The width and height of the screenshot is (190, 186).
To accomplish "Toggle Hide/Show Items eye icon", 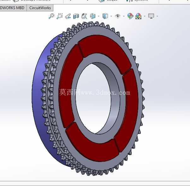I will [x=118, y=16].
